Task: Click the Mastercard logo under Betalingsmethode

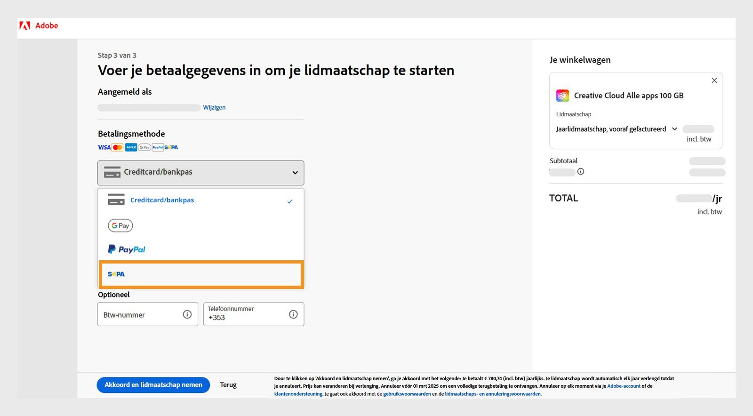Action: [118, 147]
